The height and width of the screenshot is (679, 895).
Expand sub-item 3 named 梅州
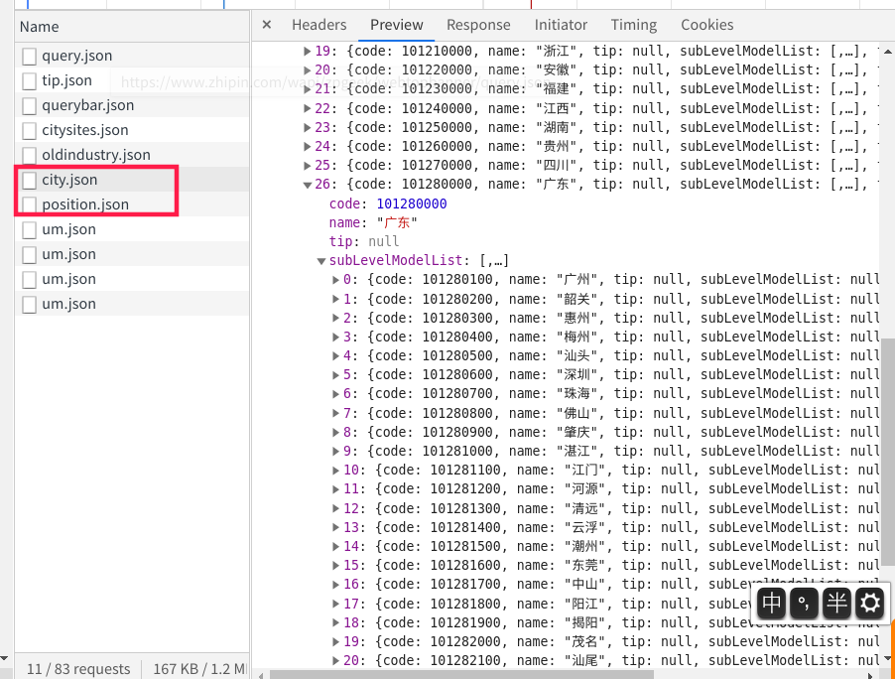pos(335,337)
